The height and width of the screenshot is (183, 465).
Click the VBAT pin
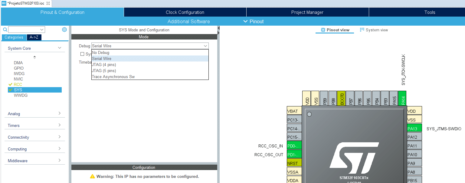[294, 110]
